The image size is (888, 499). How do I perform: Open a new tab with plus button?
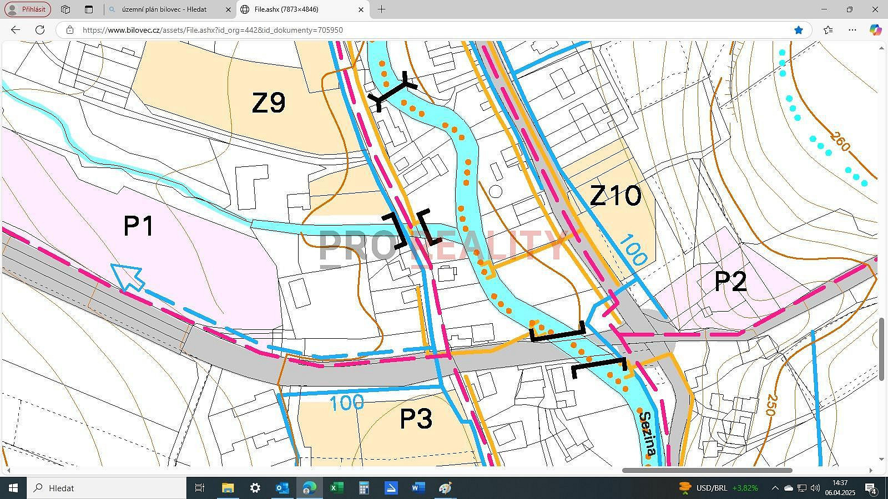(x=381, y=9)
